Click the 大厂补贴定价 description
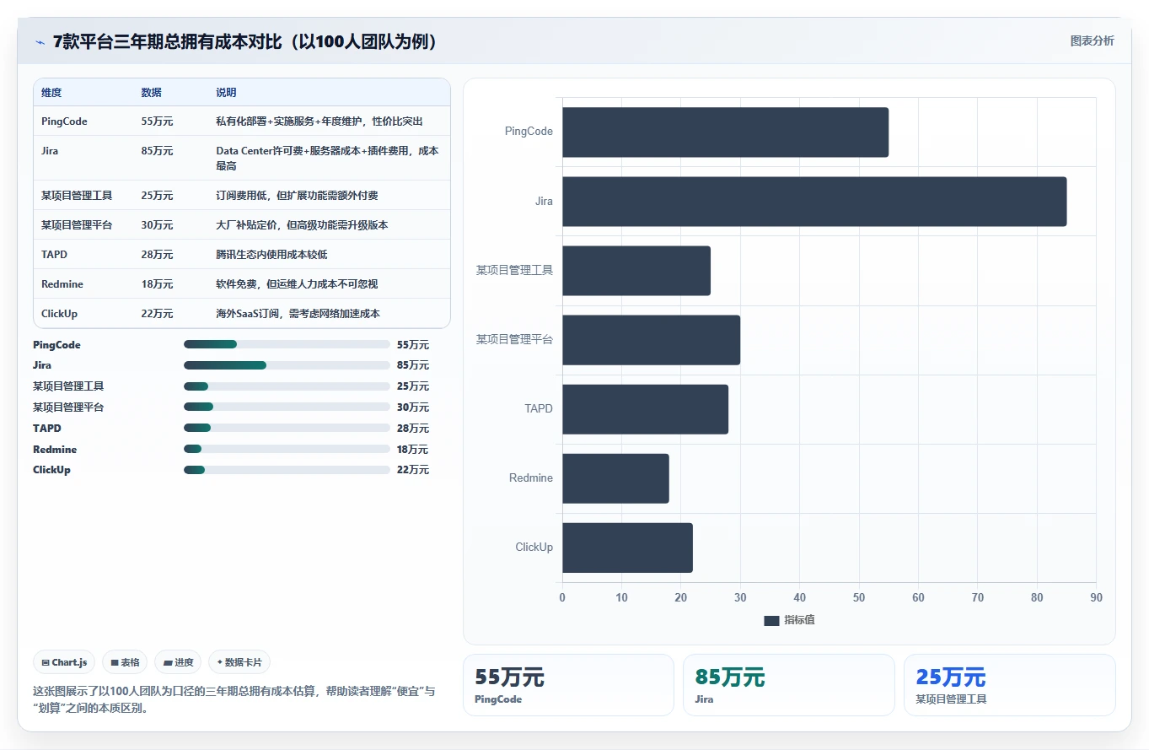1149x750 pixels. pos(302,225)
